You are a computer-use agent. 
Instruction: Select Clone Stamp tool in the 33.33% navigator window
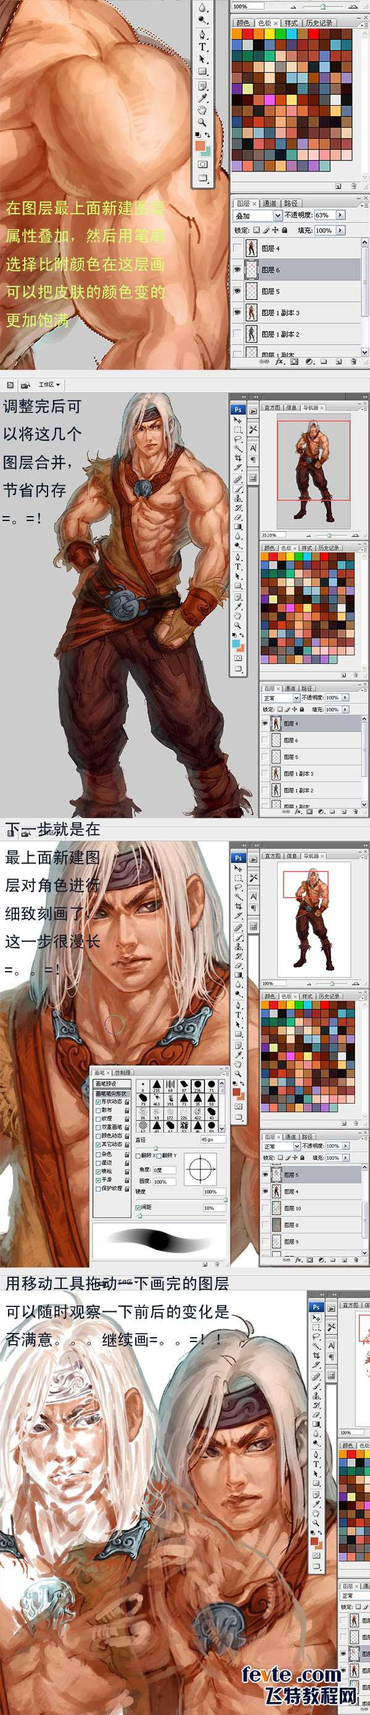[237, 499]
